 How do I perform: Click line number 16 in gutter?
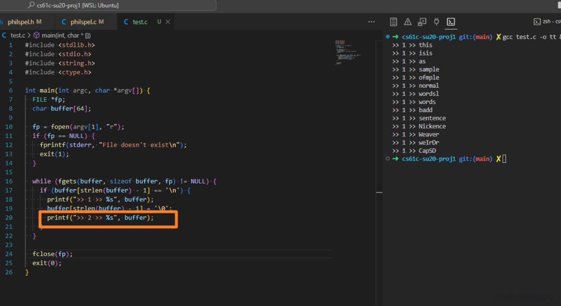pyautogui.click(x=9, y=181)
